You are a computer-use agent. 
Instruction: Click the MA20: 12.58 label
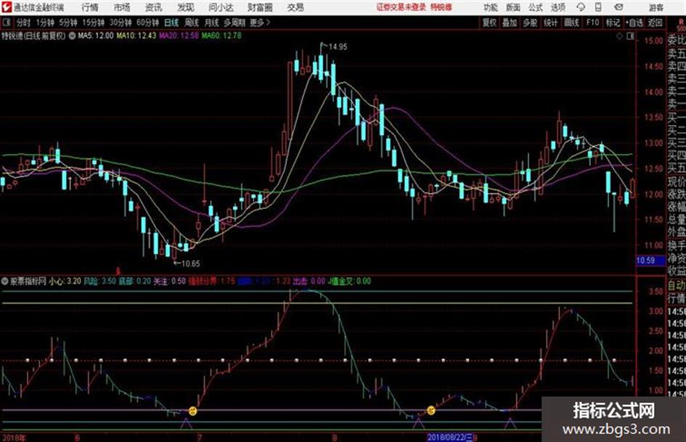pos(179,36)
